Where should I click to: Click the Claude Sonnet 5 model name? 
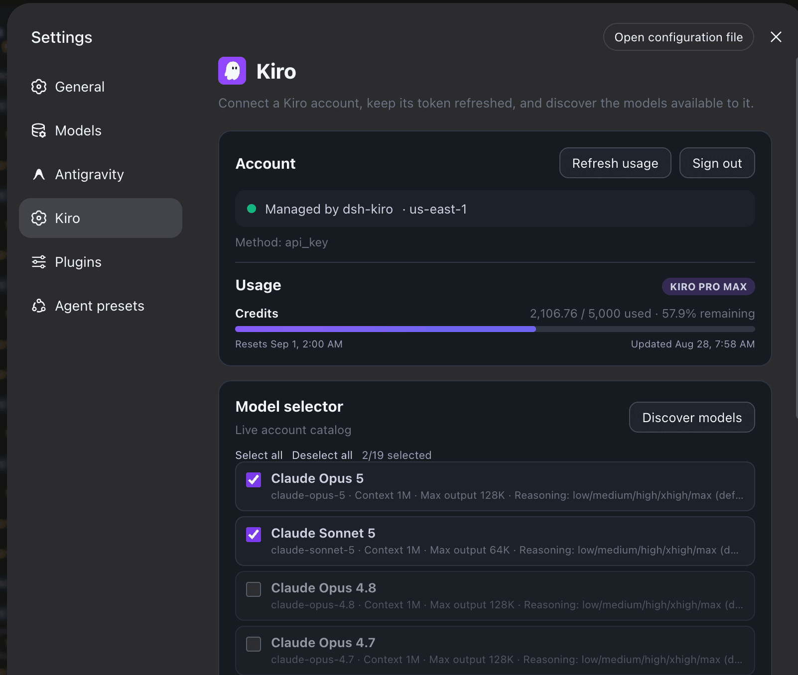point(323,533)
